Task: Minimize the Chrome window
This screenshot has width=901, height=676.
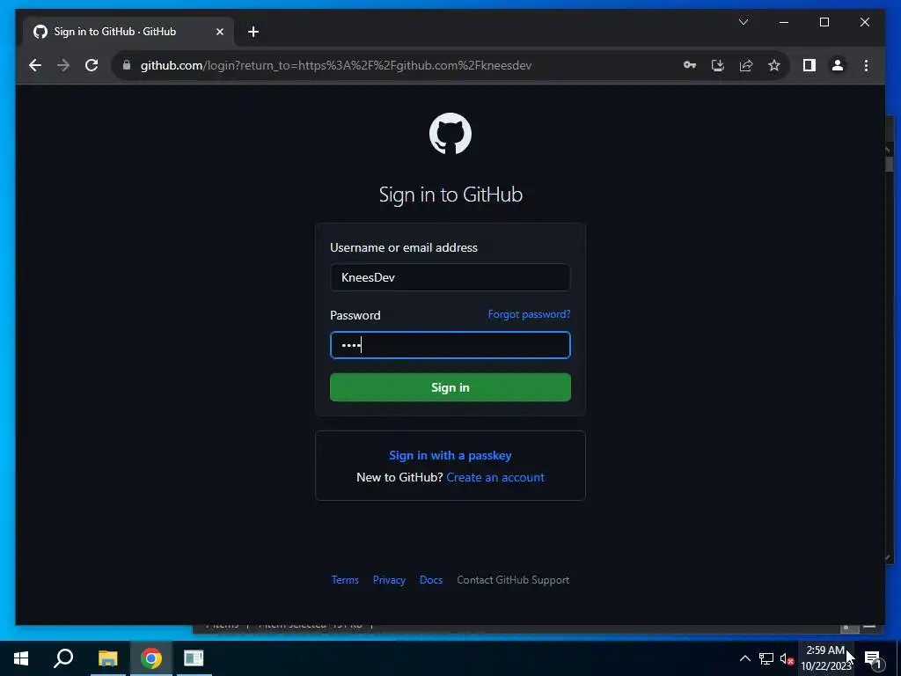Action: pos(784,22)
